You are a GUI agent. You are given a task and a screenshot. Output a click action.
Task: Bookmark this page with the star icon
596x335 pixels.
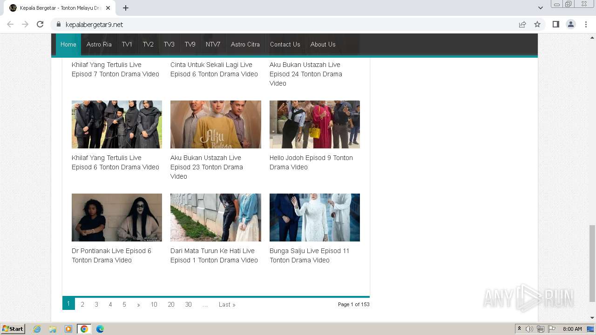537,24
